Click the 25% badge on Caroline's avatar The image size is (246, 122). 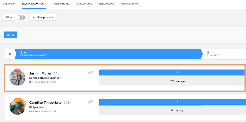pos(17,99)
